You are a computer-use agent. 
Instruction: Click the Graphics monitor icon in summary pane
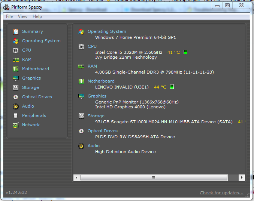pyautogui.click(x=81, y=96)
